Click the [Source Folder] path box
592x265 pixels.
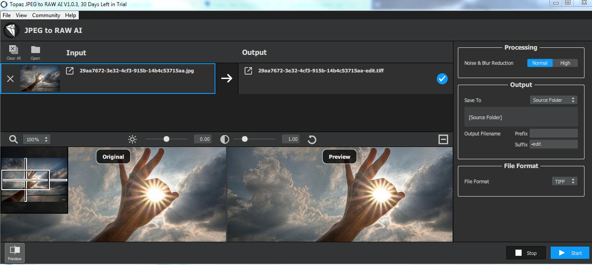521,117
